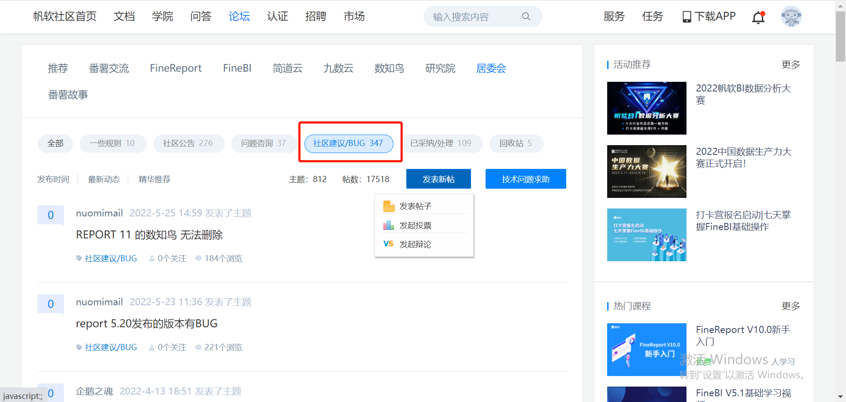
Task: Switch to the 居委会 board tab
Action: [491, 69]
